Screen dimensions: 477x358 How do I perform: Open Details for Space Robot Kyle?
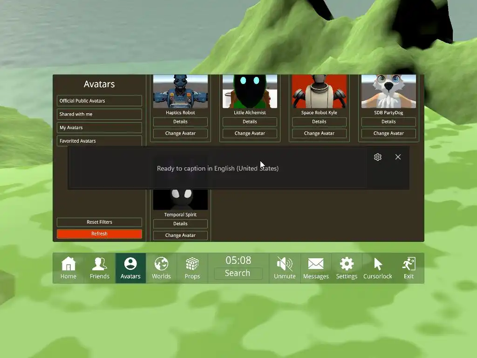point(319,122)
